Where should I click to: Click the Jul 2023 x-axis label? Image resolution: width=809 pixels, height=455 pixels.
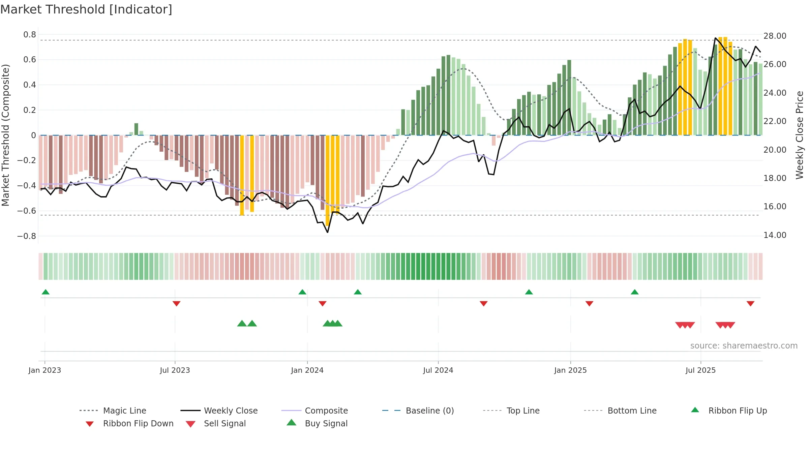[175, 370]
